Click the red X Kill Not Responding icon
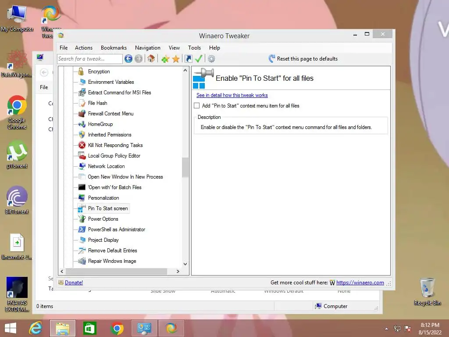 point(82,145)
